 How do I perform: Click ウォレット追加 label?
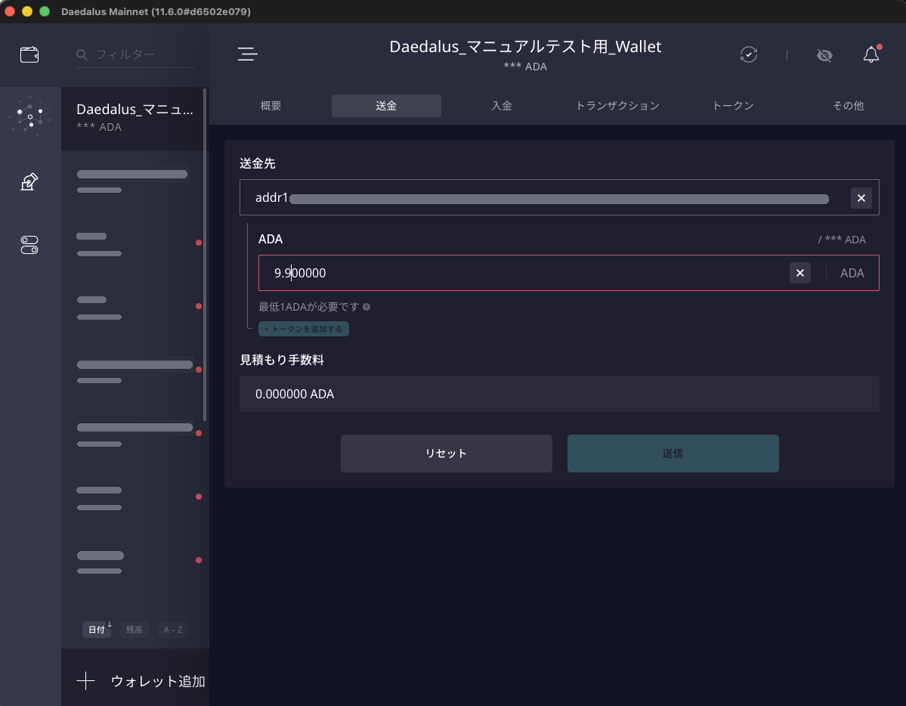click(158, 681)
